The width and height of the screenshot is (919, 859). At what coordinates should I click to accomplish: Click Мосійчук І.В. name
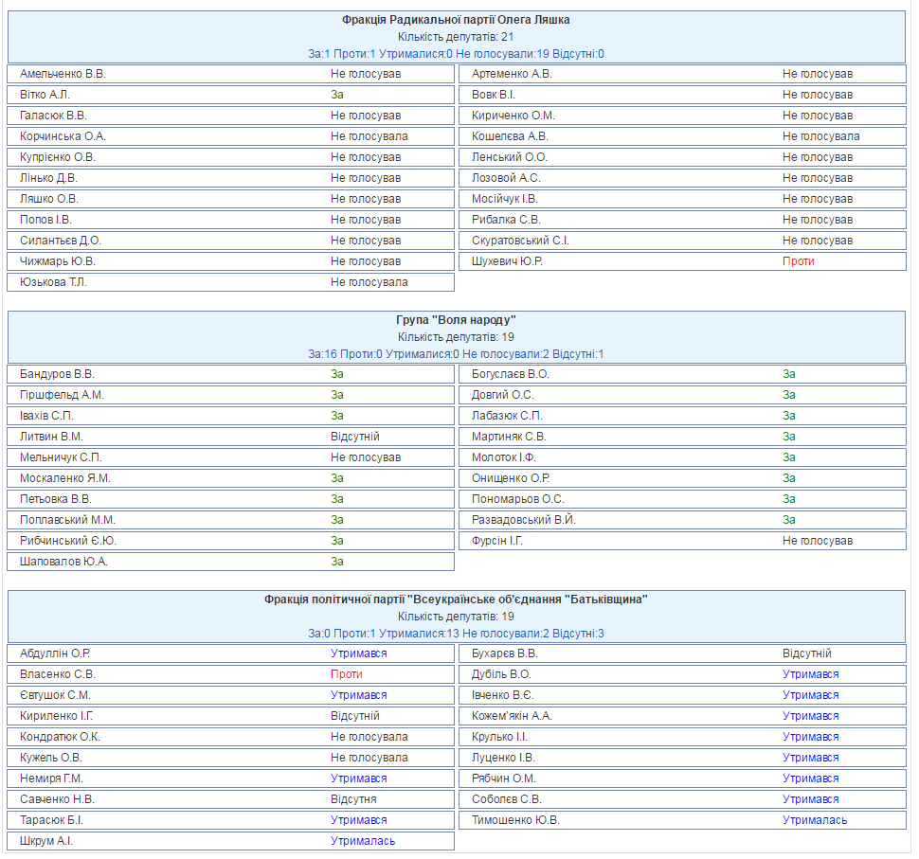(505, 199)
